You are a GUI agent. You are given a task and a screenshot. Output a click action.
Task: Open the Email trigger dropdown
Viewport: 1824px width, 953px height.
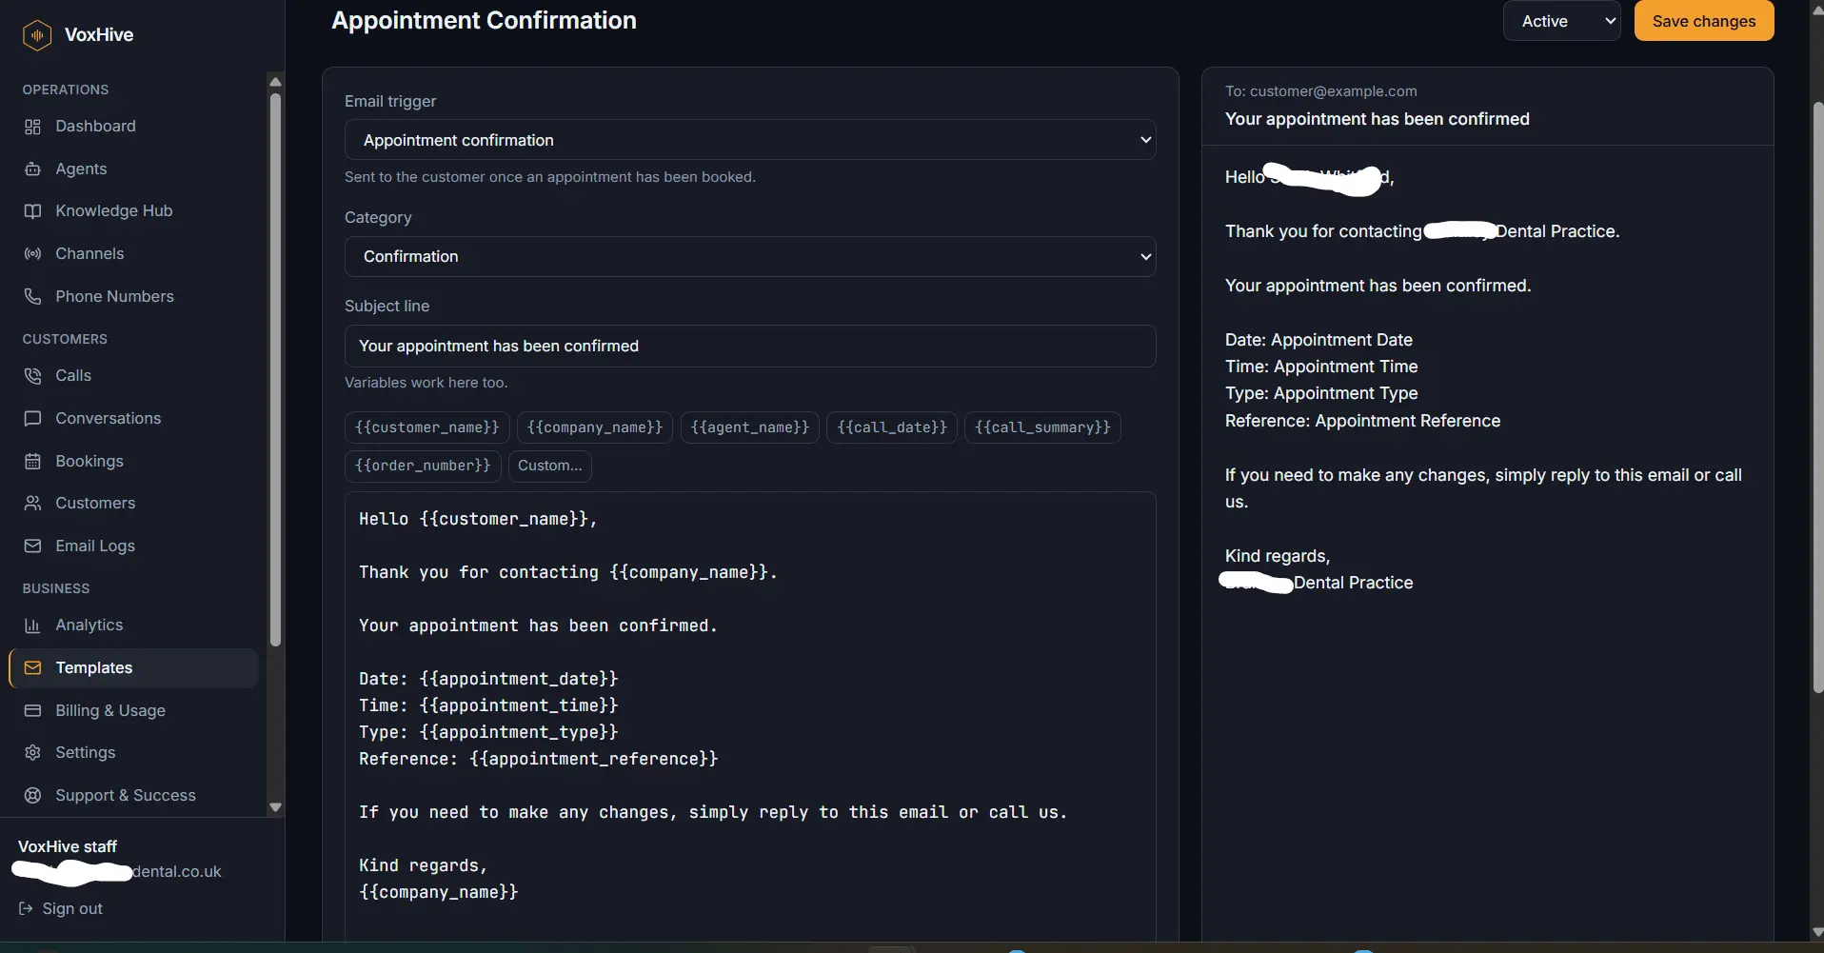click(750, 140)
